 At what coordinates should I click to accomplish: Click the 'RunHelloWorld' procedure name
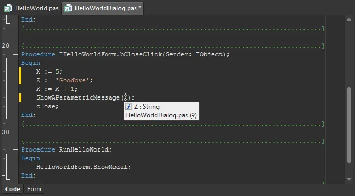84,150
